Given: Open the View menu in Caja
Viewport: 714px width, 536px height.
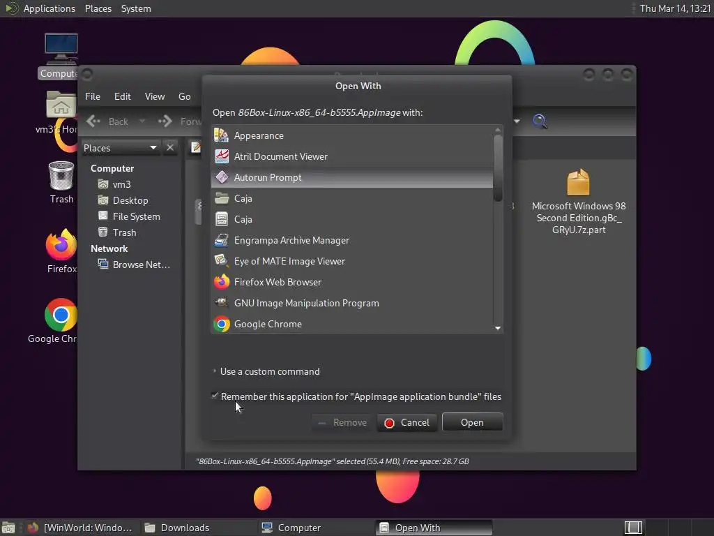Looking at the screenshot, I should point(155,96).
